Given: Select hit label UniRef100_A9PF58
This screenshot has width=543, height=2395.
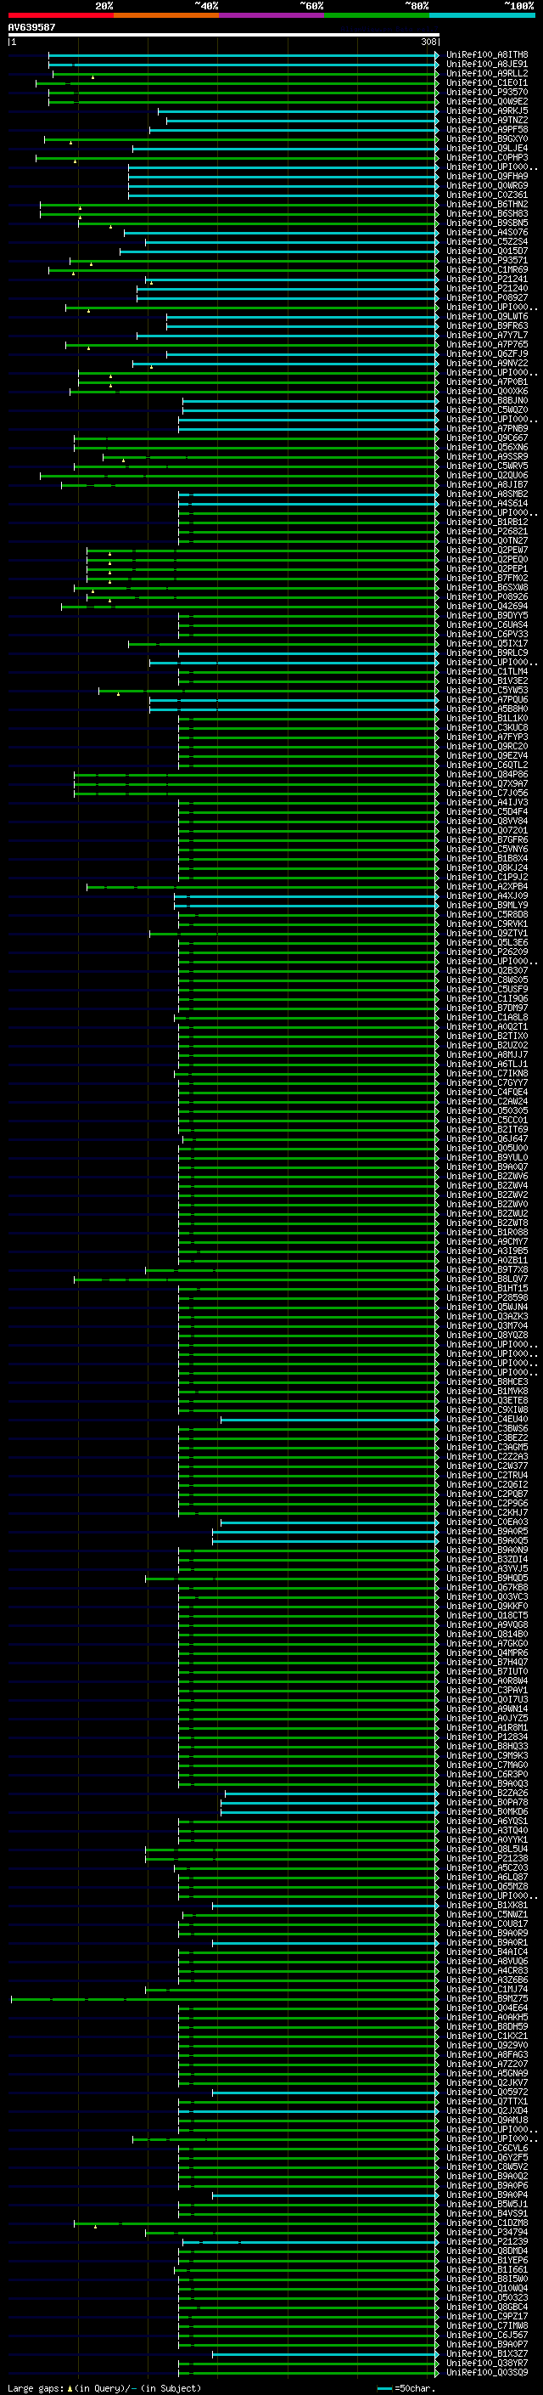Looking at the screenshot, I should (x=487, y=129).
